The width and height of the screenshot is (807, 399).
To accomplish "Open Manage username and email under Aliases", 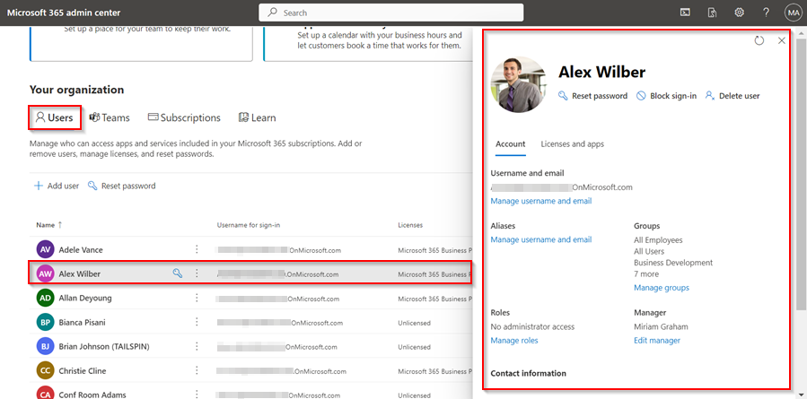I will [x=541, y=239].
